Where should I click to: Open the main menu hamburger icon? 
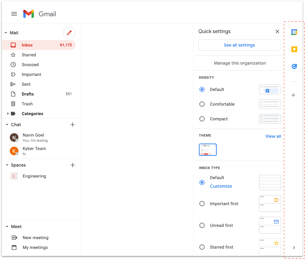coord(14,14)
